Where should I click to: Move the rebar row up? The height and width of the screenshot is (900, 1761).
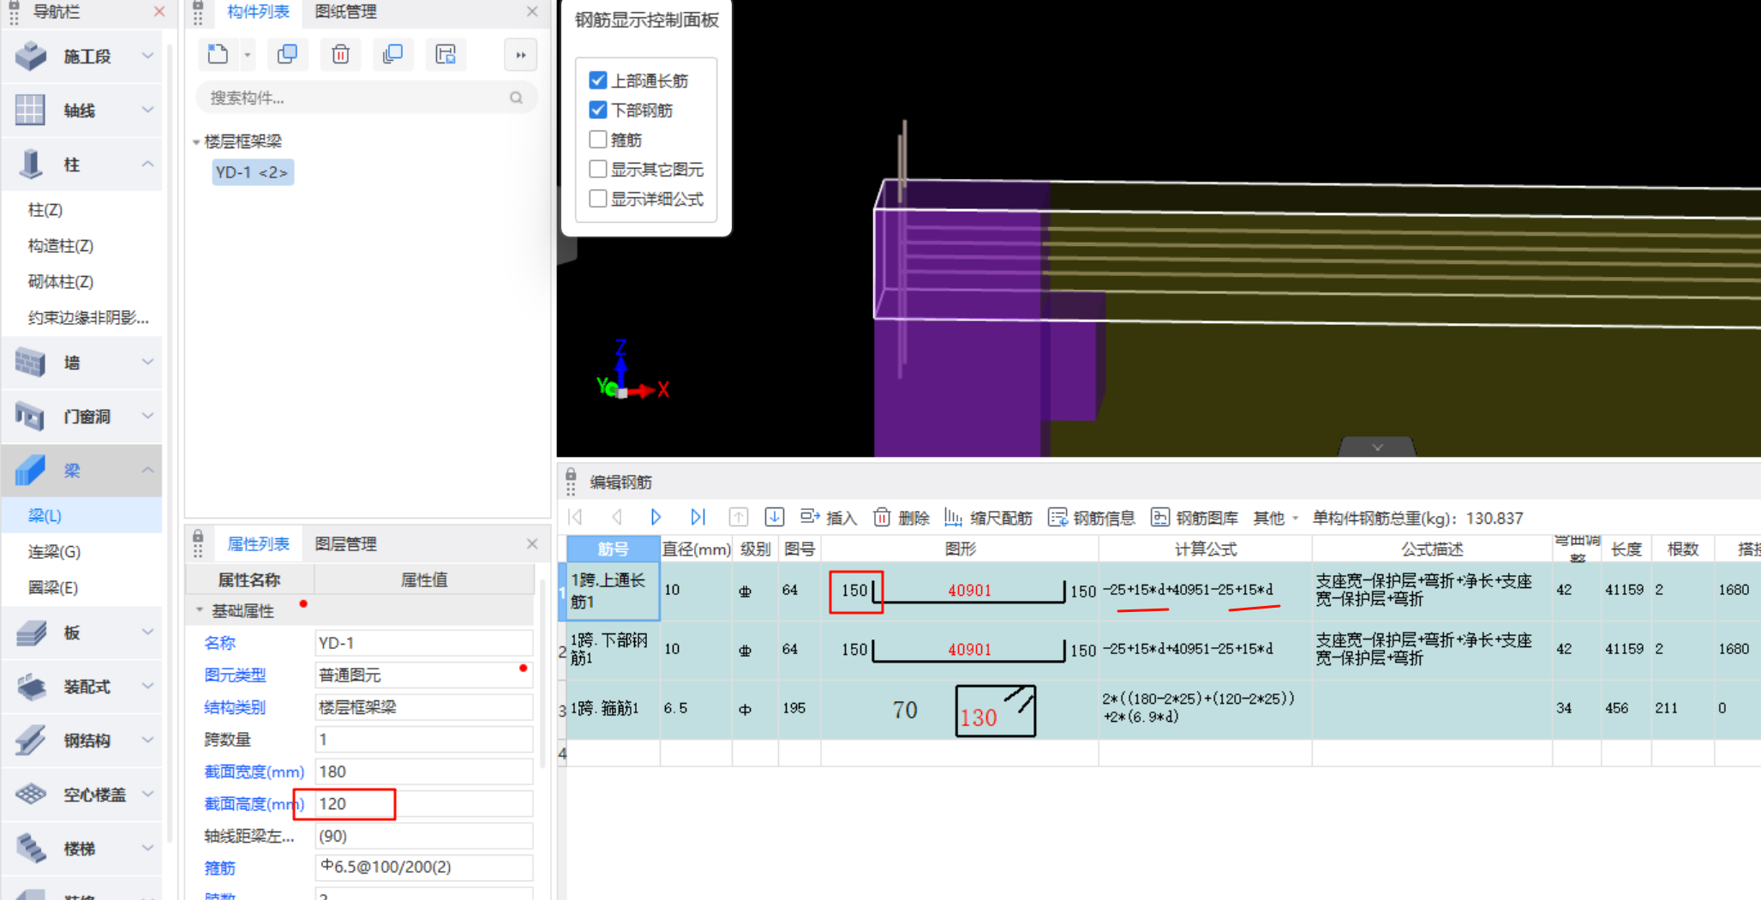tap(738, 517)
